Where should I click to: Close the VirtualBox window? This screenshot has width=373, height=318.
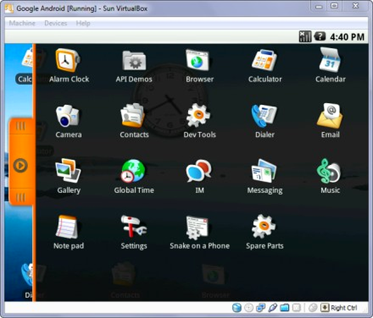(356, 6)
